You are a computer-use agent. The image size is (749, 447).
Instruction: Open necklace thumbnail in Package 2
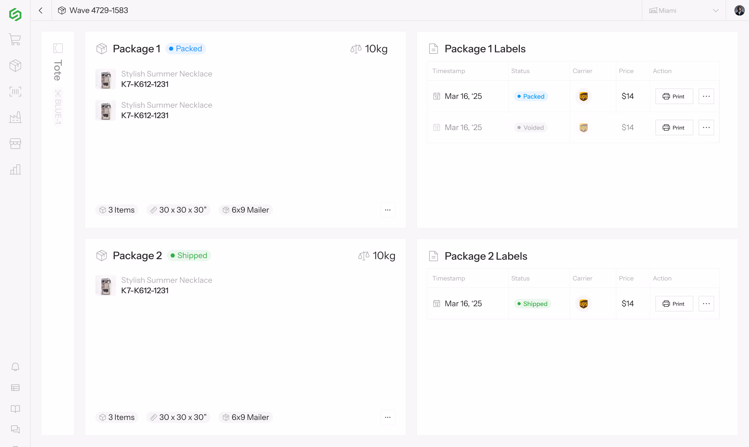[106, 285]
